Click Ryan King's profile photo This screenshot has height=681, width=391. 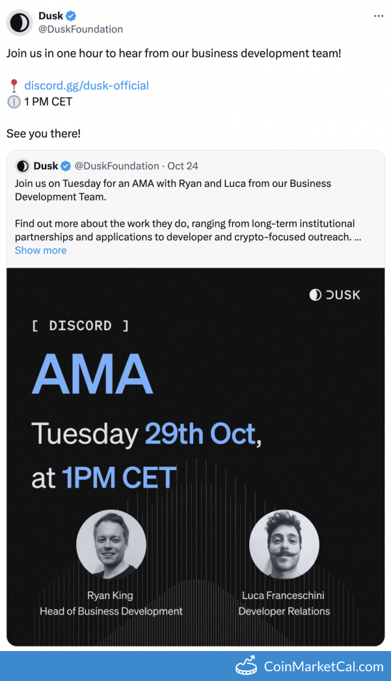111,544
